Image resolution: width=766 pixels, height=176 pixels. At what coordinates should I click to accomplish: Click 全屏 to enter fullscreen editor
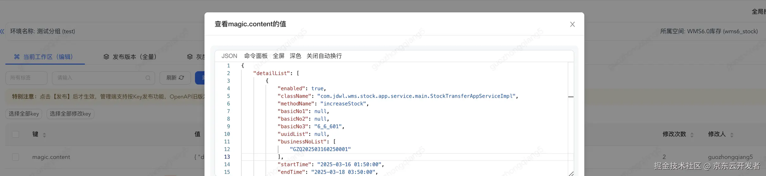279,56
